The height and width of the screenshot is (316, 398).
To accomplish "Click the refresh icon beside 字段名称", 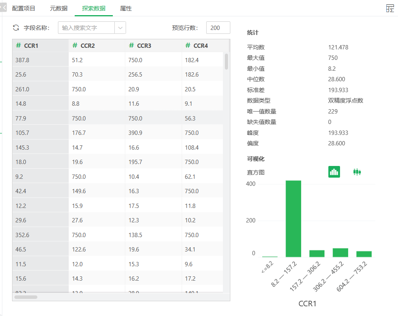I will (x=16, y=28).
